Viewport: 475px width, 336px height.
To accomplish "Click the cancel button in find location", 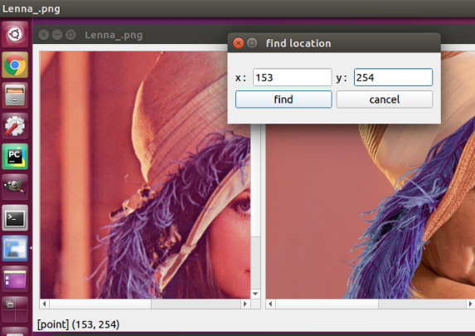I will coord(385,100).
